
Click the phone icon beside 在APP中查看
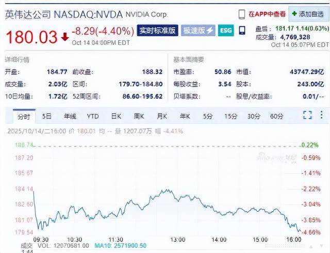(x=241, y=14)
